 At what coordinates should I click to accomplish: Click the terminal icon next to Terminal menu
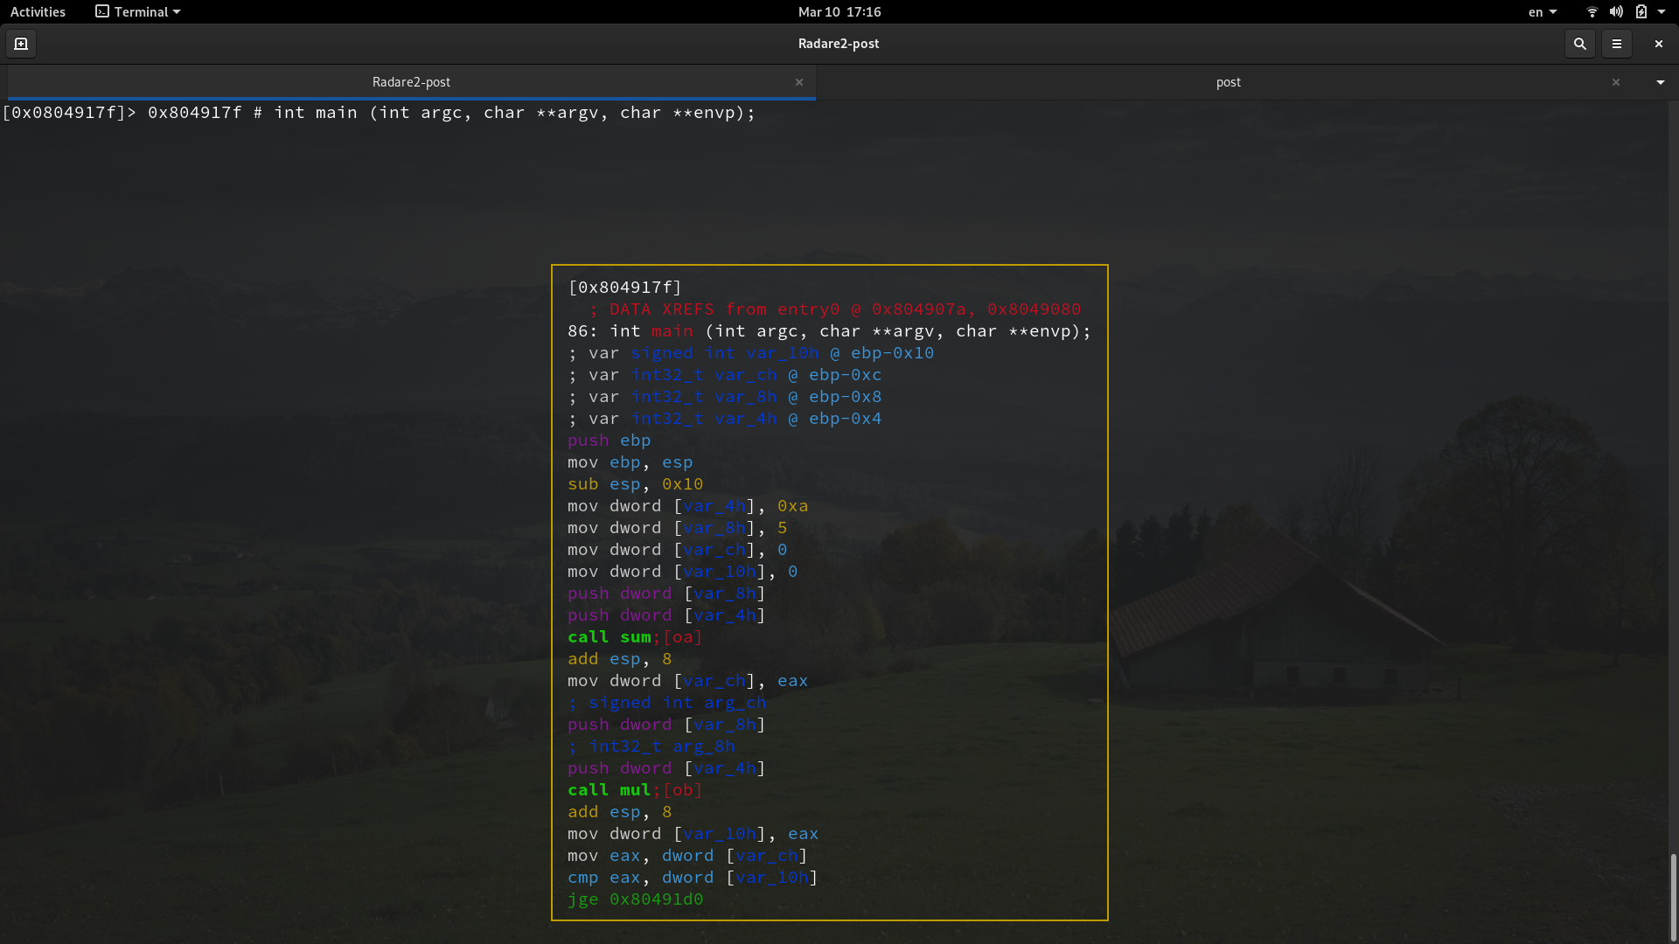tap(101, 11)
